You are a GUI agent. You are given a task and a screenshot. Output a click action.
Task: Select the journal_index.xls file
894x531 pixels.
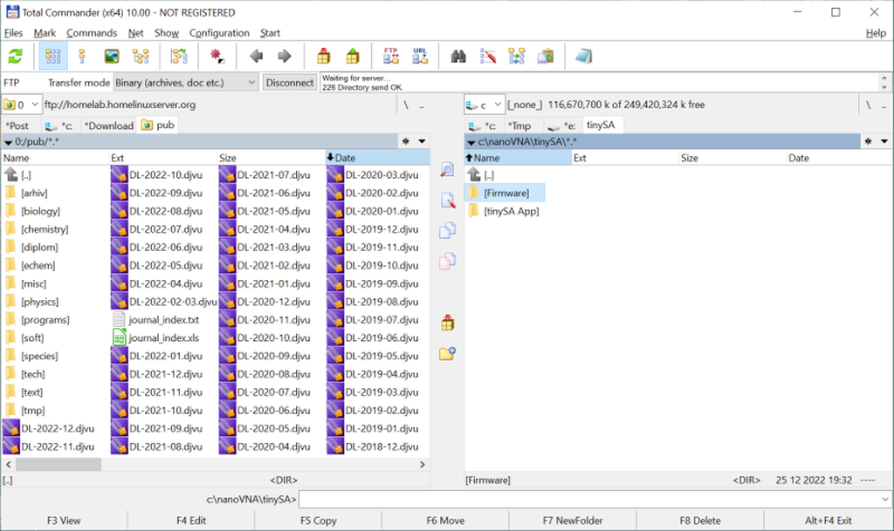164,338
